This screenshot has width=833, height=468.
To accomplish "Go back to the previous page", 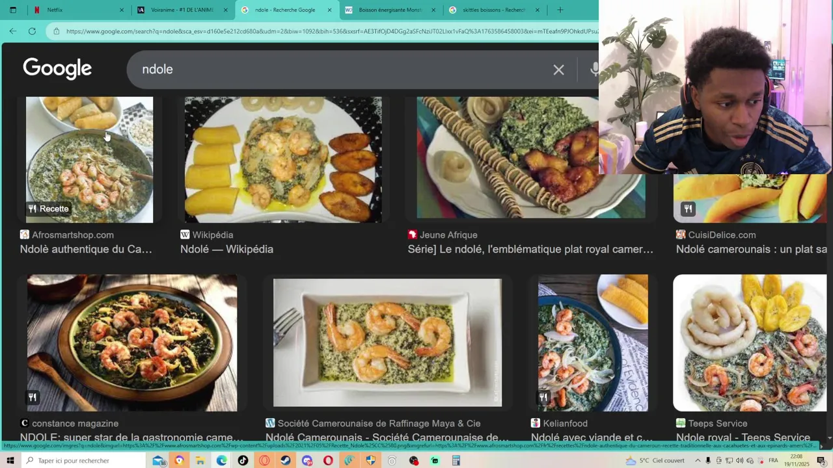I will click(12, 31).
